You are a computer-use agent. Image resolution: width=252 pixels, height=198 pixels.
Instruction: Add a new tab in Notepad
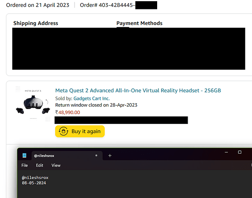110,156
